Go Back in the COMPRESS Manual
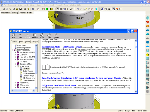The height and width of the screenshot is (112, 150). coord(21,36)
